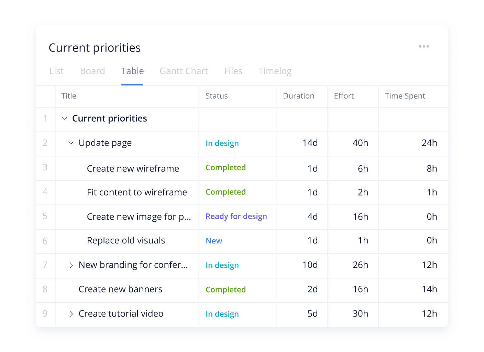The image size is (484, 352).
Task: Open Create new wireframe task
Action: [133, 168]
